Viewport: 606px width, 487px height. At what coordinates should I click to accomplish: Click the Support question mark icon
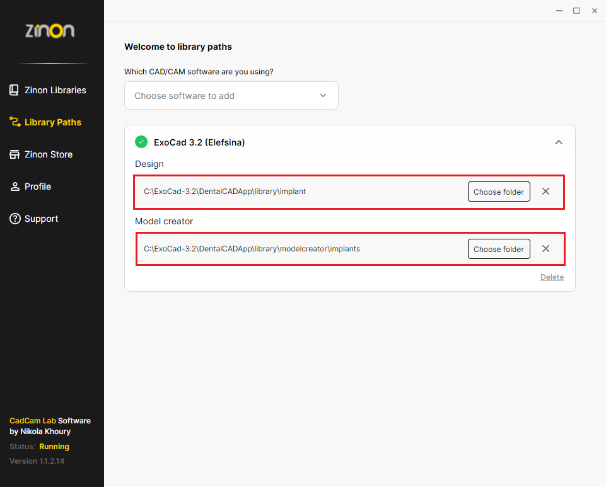(x=15, y=219)
